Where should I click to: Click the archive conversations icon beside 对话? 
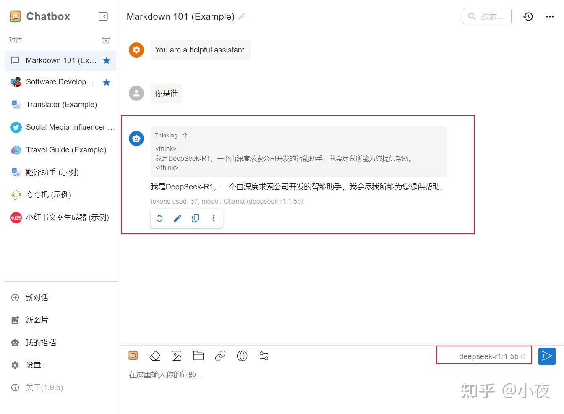(106, 40)
